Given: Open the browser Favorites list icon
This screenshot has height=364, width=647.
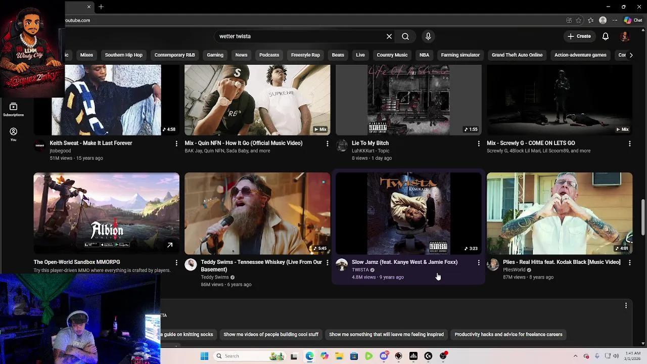Looking at the screenshot, I should (590, 20).
